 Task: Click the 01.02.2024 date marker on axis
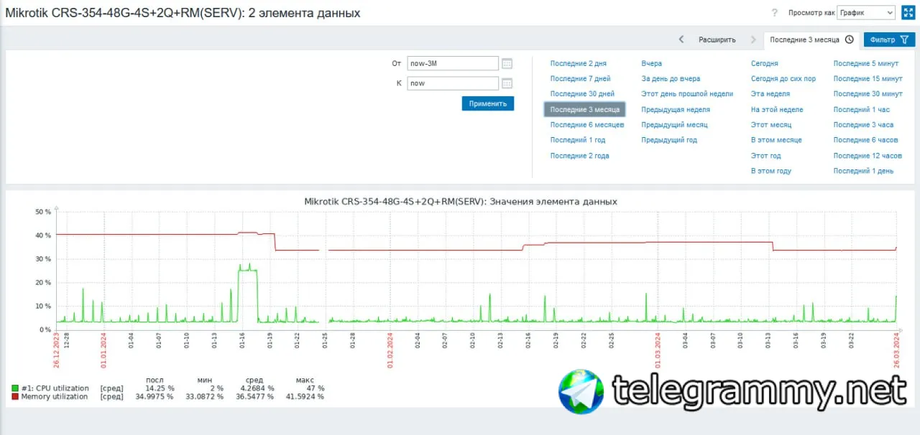tap(390, 350)
